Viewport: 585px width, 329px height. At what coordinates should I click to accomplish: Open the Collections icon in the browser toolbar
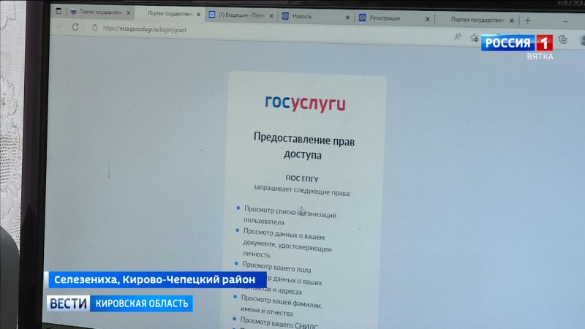(x=562, y=39)
